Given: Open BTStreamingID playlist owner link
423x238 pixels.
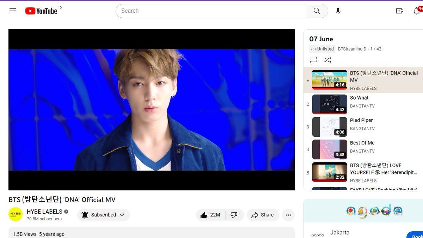Looking at the screenshot, I should (352, 49).
